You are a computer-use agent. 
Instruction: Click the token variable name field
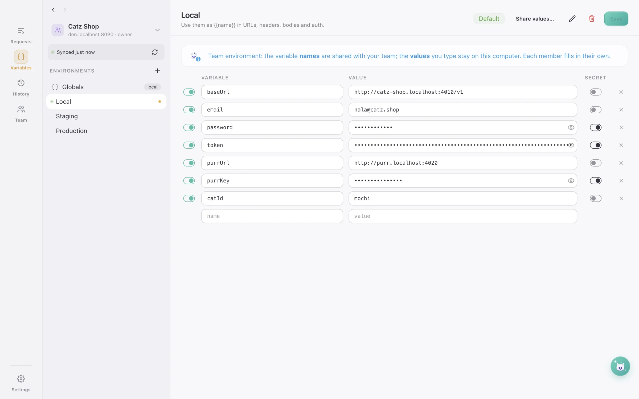pyautogui.click(x=272, y=145)
